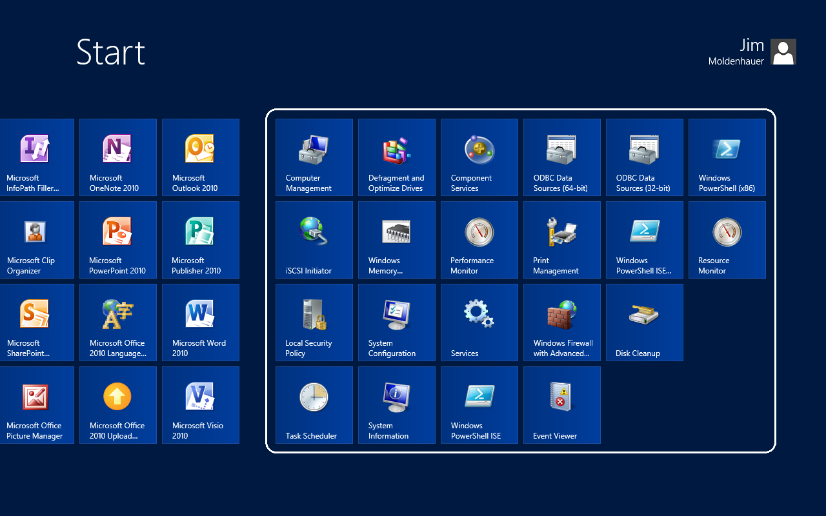Launch Microsoft Outlook 2010
The height and width of the screenshot is (516, 826).
pyautogui.click(x=201, y=157)
